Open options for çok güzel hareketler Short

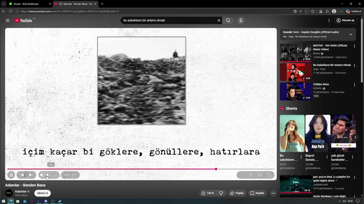pyautogui.click(x=353, y=157)
